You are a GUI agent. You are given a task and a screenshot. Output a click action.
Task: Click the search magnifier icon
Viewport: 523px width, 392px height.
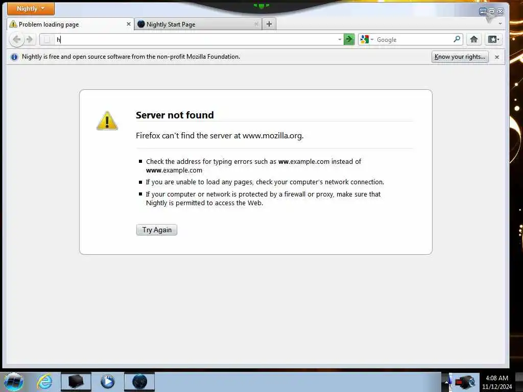click(457, 39)
